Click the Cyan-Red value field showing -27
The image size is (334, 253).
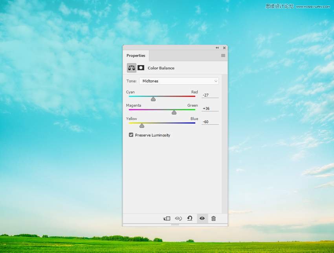pos(210,95)
